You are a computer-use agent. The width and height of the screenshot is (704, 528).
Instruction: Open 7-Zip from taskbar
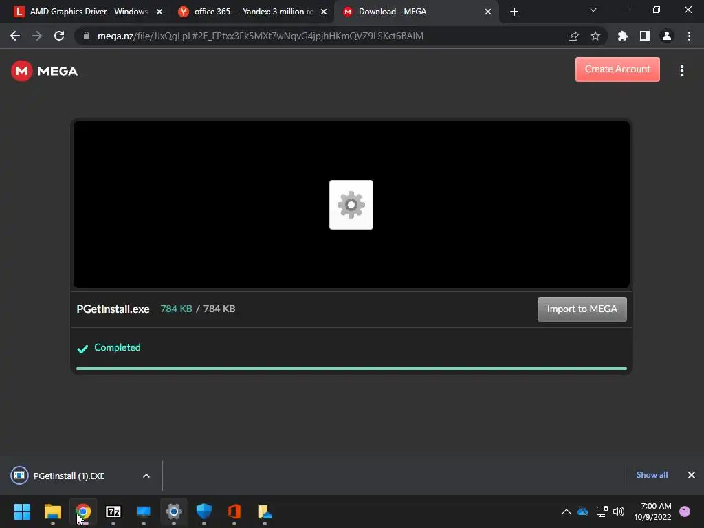pyautogui.click(x=113, y=511)
